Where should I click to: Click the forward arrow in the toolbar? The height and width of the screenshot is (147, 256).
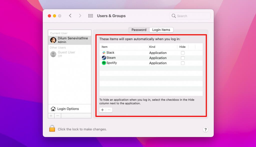point(80,16)
